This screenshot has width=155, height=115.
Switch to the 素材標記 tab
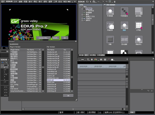coord(93,55)
